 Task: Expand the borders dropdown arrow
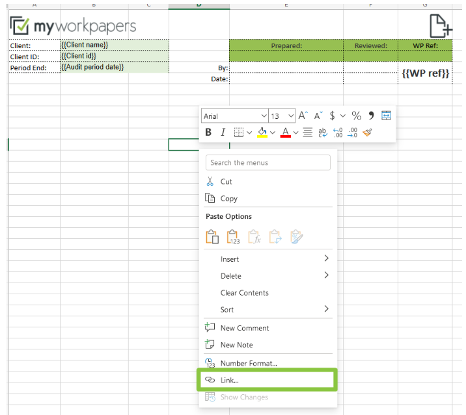tap(249, 132)
